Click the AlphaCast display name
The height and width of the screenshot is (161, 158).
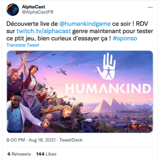pyautogui.click(x=33, y=7)
